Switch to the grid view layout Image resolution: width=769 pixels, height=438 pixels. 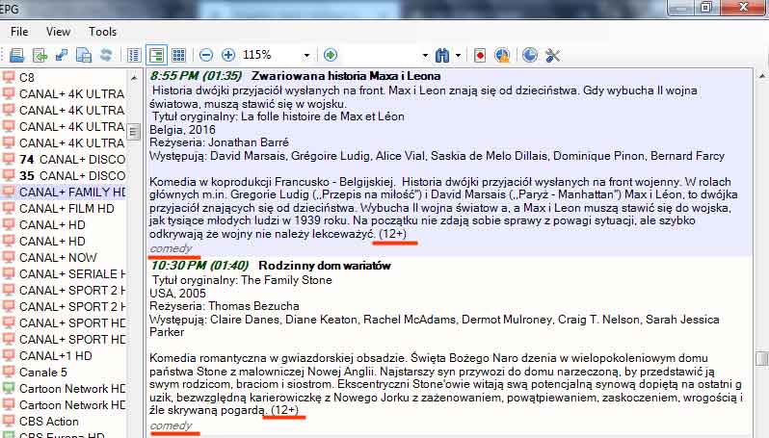tap(176, 55)
